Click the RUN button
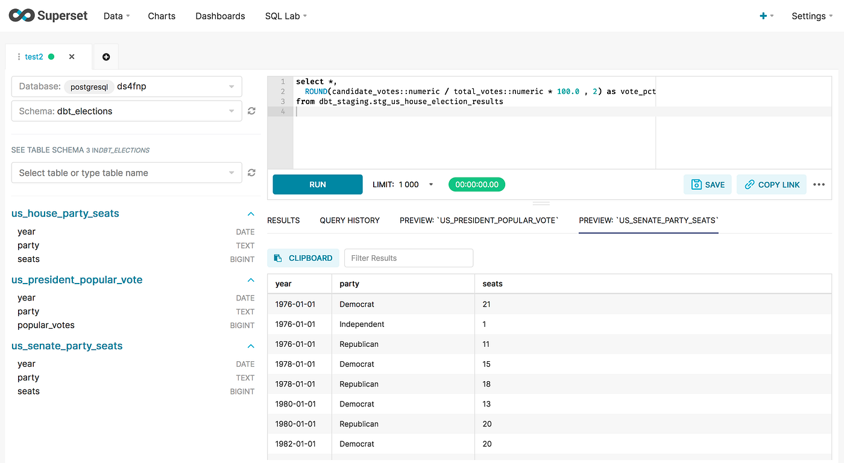 click(x=317, y=184)
